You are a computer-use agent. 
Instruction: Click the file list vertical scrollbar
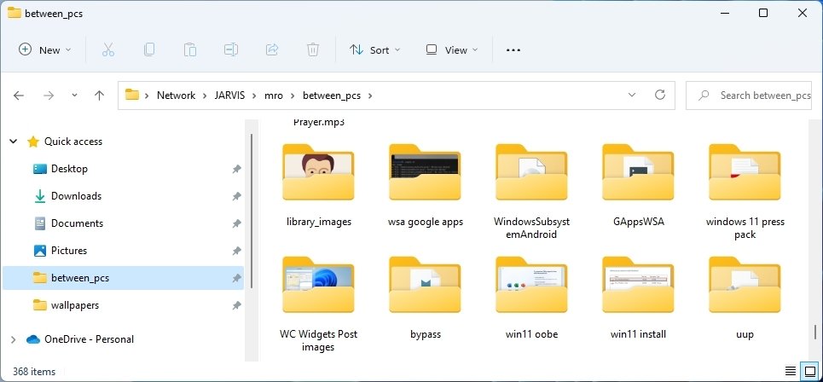[815, 332]
